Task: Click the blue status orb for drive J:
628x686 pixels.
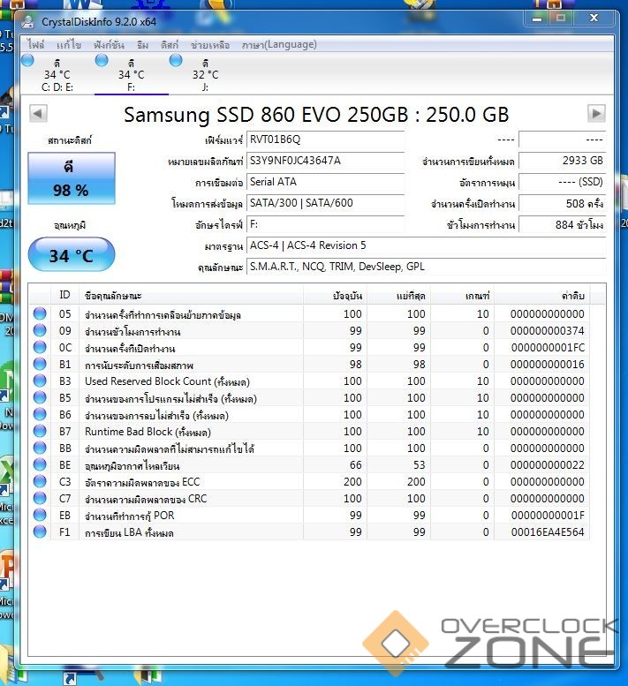Action: coord(176,60)
